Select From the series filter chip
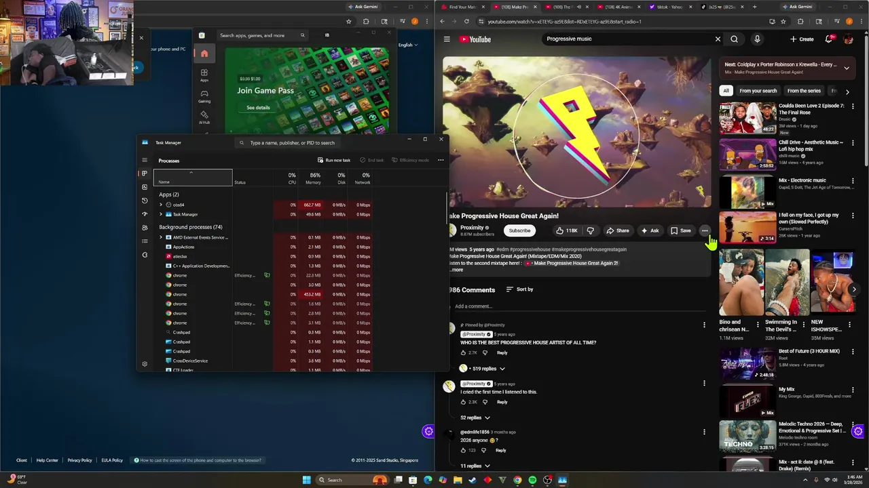869x488 pixels. click(x=804, y=91)
